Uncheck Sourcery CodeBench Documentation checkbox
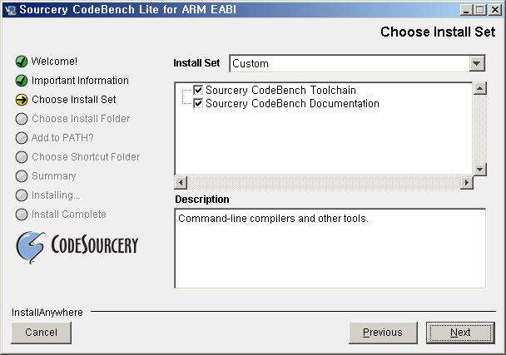506x355 pixels. pos(198,103)
